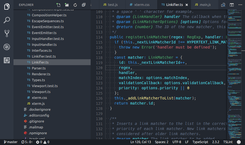Screen dimensions: 245x145
Task: Split the editor with the split icon
Action: click(232, 5)
